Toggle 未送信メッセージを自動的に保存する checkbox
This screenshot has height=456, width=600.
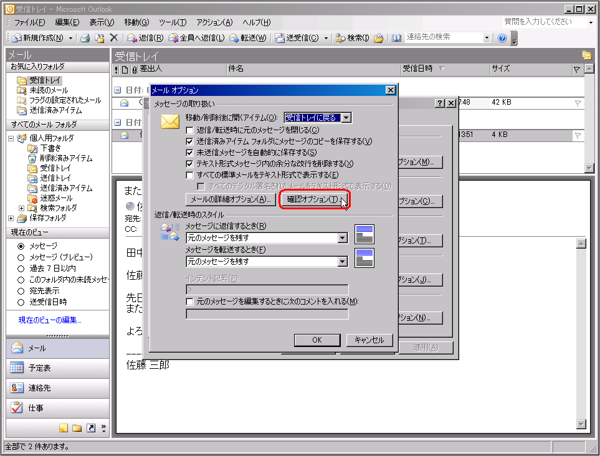pos(189,153)
